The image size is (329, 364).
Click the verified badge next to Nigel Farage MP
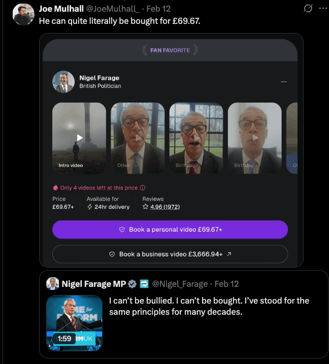[132, 284]
